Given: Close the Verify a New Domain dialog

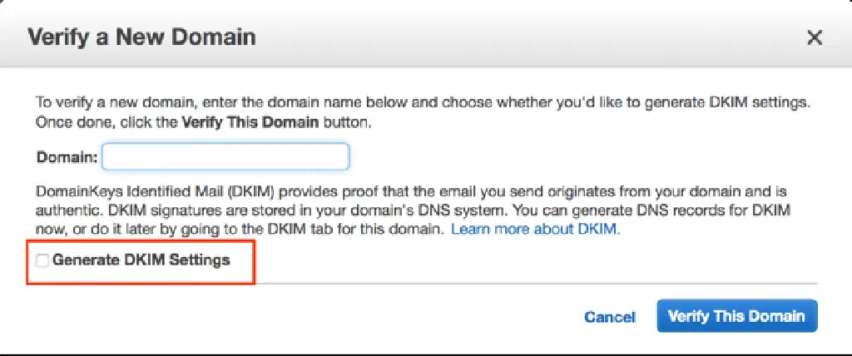Looking at the screenshot, I should point(815,37).
